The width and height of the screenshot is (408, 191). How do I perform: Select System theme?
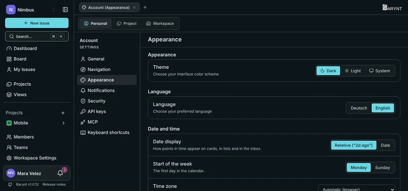(380, 71)
